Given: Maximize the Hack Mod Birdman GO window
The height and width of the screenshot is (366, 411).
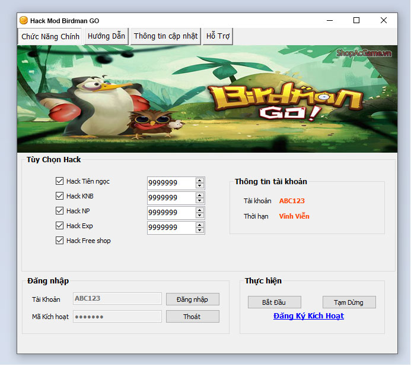Looking at the screenshot, I should [356, 20].
